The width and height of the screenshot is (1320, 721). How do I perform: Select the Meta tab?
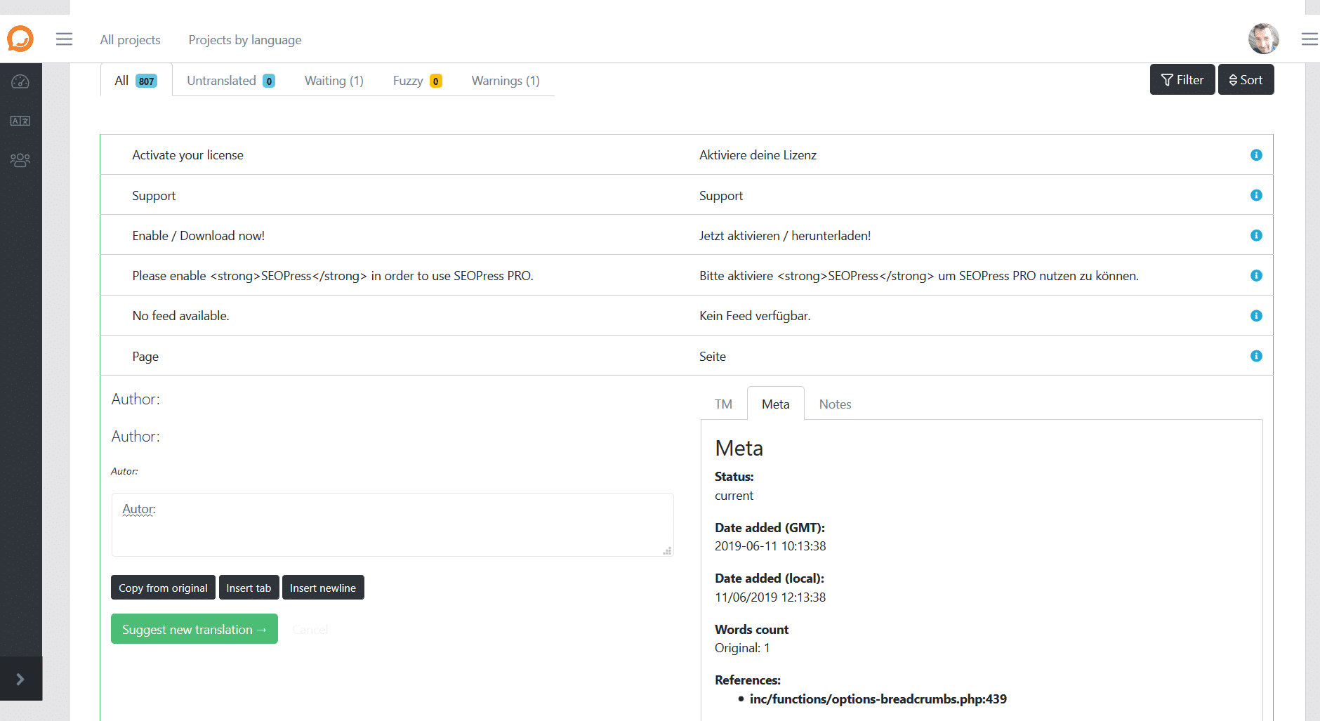coord(775,404)
